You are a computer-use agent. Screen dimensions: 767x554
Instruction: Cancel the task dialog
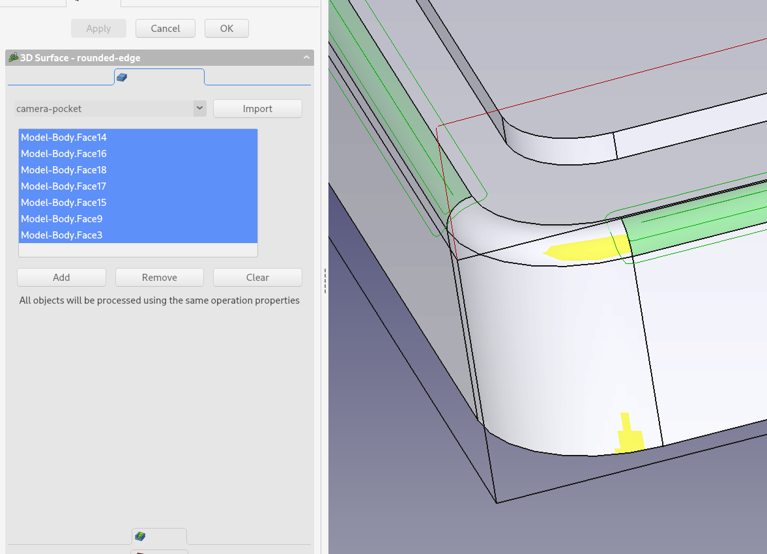(x=166, y=29)
